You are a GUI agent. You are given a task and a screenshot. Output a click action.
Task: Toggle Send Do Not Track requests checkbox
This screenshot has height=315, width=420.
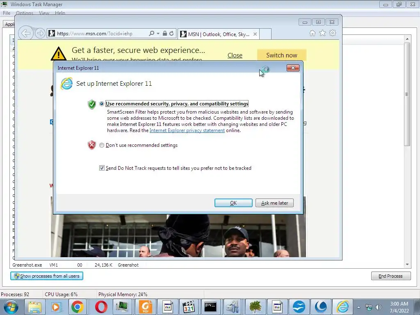(x=102, y=168)
